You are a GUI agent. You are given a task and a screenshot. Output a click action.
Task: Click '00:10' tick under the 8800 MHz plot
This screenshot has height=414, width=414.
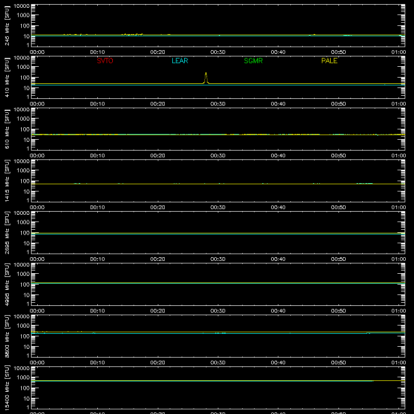click(97, 363)
